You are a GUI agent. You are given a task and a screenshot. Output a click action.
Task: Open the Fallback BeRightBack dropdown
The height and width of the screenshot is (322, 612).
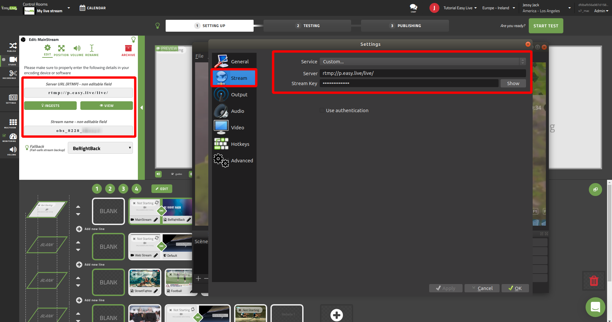(100, 148)
